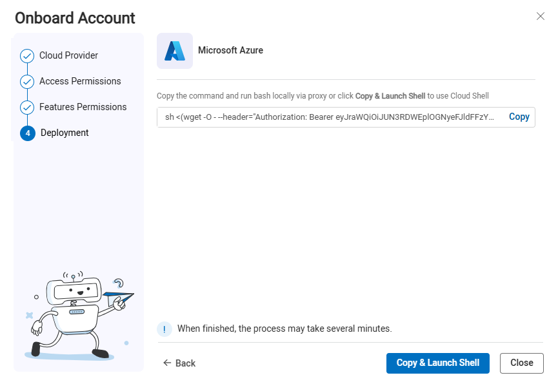This screenshot has width=558, height=382.
Task: Click the Cloud Provider checkmark step icon
Action: click(27, 56)
